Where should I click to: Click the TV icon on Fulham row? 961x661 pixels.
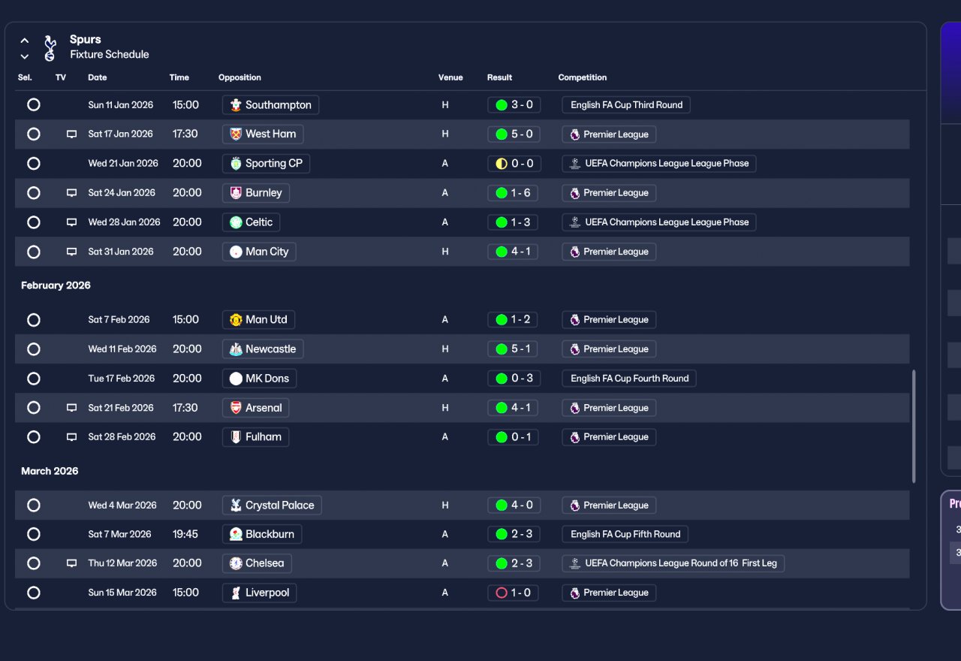72,437
